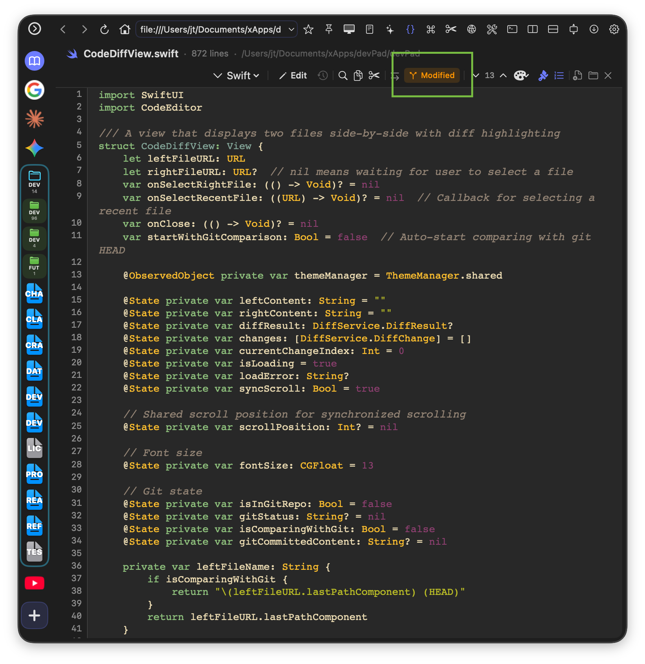Open the settings gear in top toolbar
Screen dimensions: 645x664
point(614,29)
